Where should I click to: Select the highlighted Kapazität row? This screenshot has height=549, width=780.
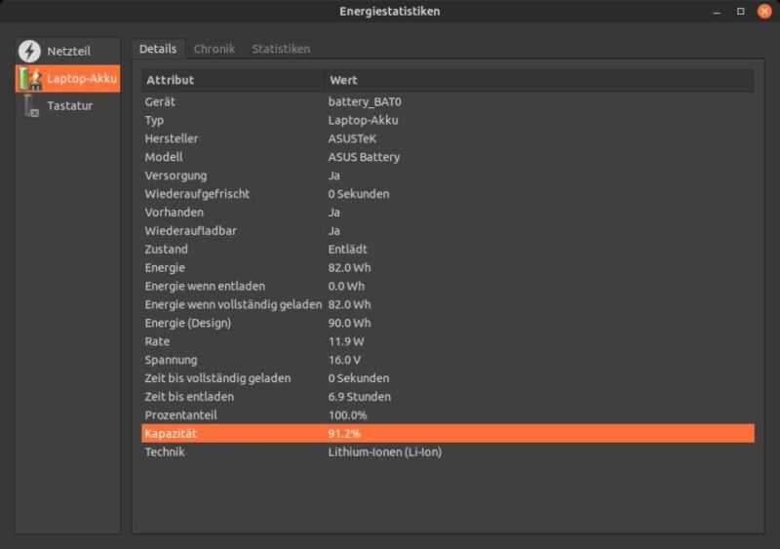pos(448,434)
